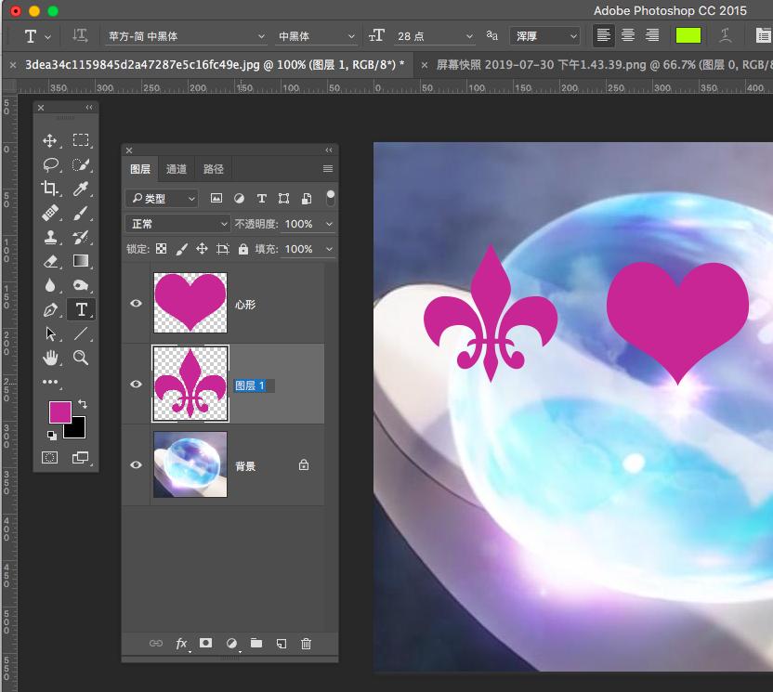Open the font size dropdown showing 28 点
773x692 pixels.
tap(434, 36)
